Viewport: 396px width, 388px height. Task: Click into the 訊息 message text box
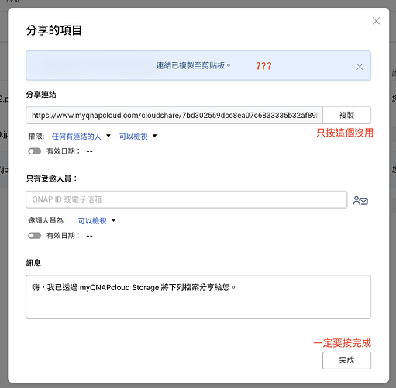coord(198,297)
